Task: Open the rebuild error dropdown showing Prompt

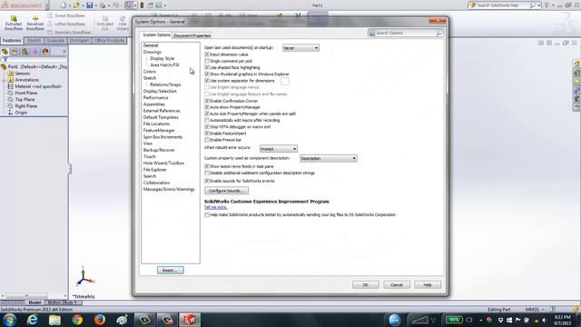Action: [279, 149]
